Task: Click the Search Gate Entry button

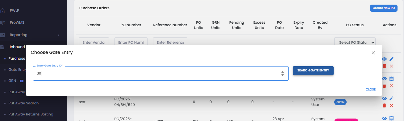Action: [313, 71]
